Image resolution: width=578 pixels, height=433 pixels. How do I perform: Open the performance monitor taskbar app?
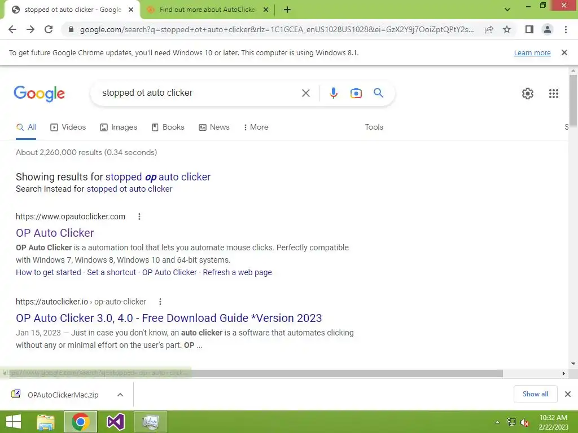tap(150, 422)
